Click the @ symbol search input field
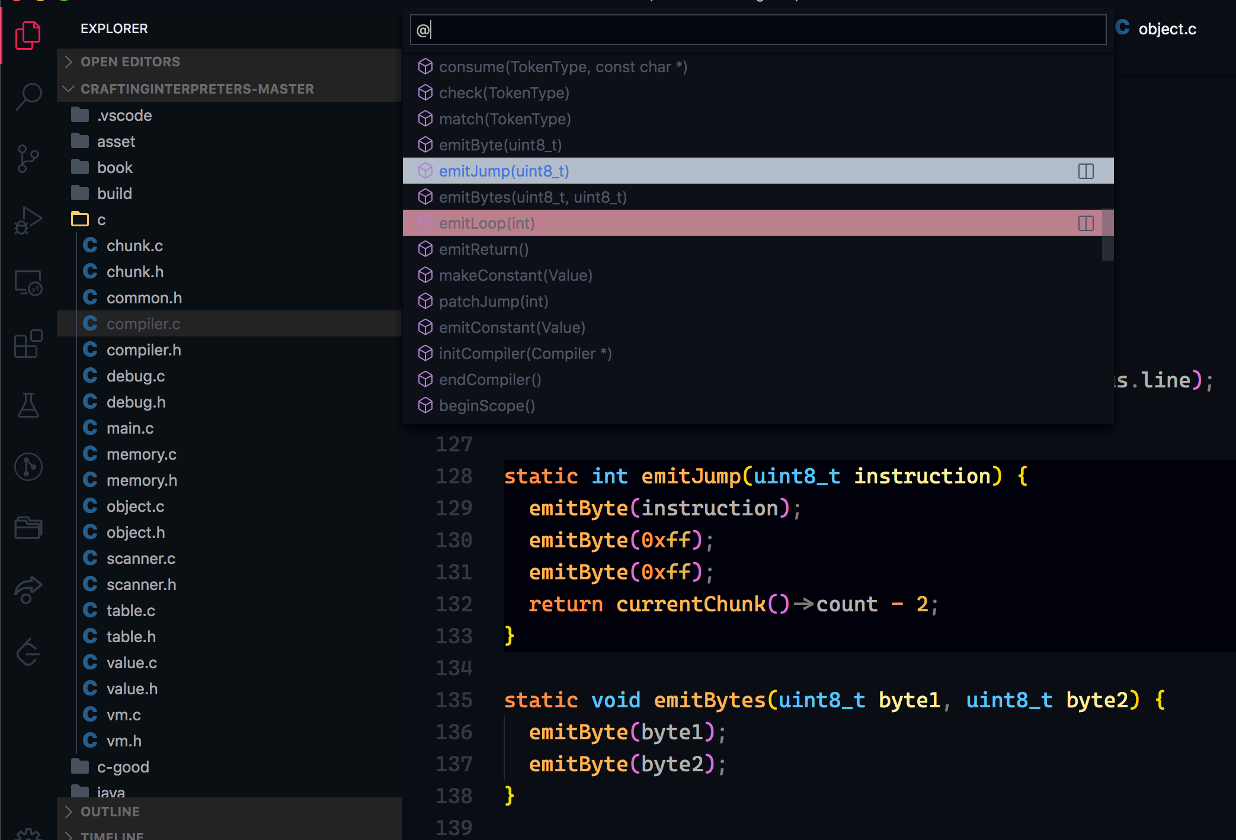 point(758,30)
